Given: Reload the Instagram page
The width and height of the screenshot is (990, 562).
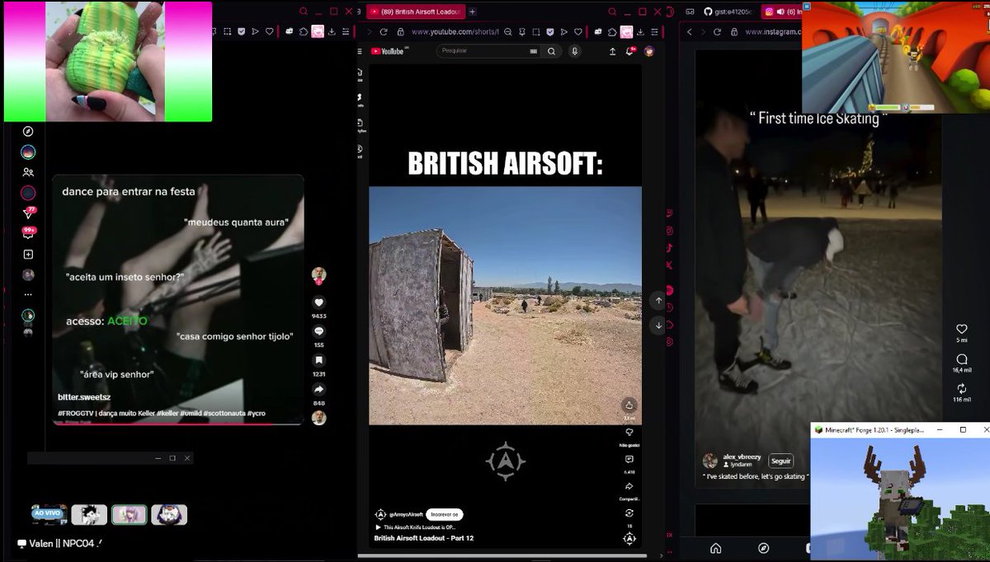Looking at the screenshot, I should 718,31.
